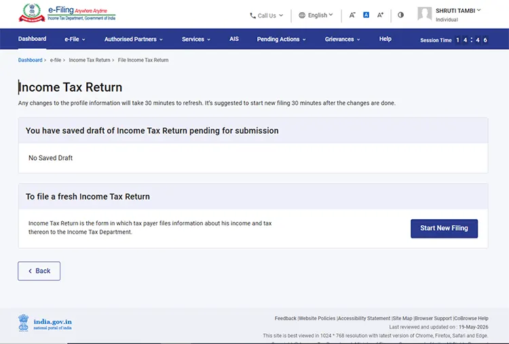Click File Income Tax Return breadcrumb

click(x=143, y=60)
